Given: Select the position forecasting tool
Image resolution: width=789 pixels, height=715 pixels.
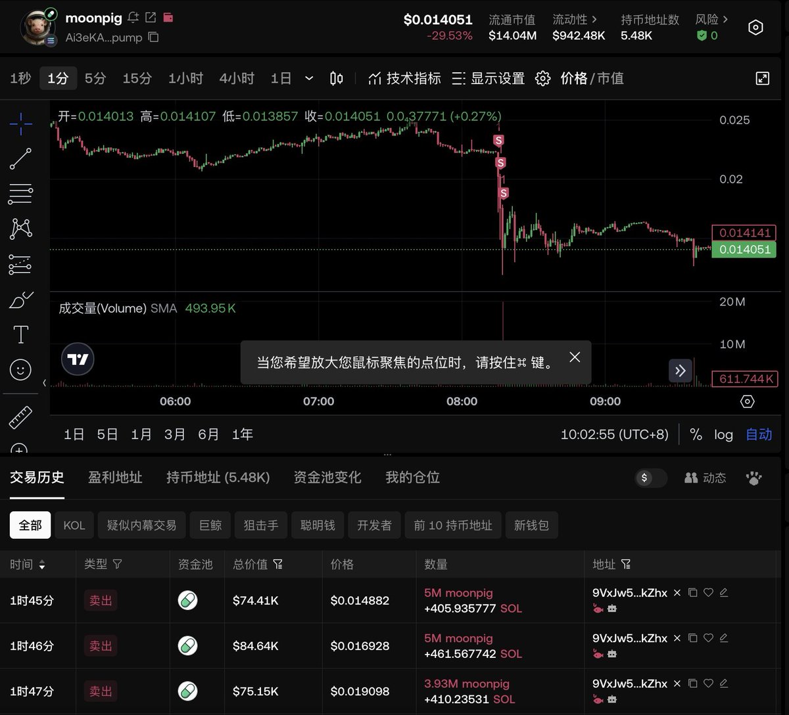Looking at the screenshot, I should coord(20,264).
